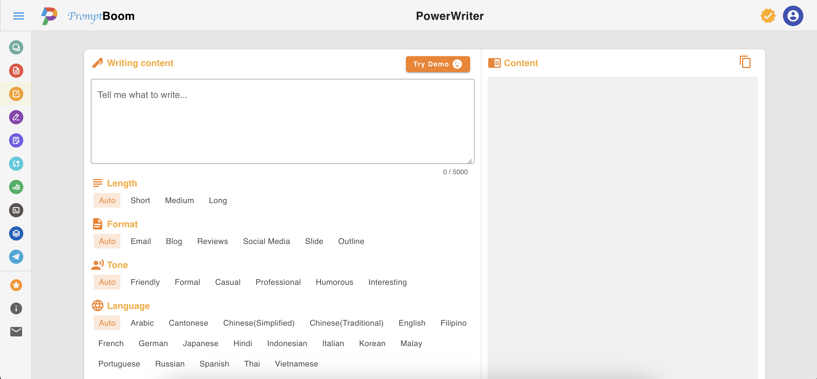Select English language option

click(412, 323)
